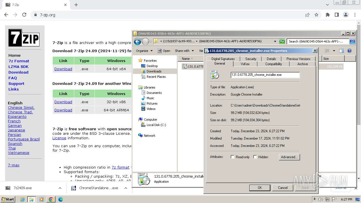
Task: Switch to the Security tab
Action: tap(251, 59)
